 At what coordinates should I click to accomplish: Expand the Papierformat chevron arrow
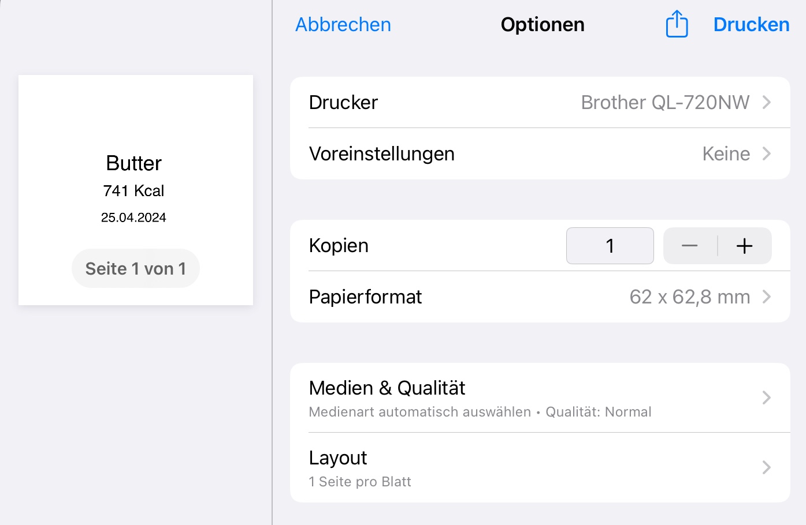tap(767, 297)
